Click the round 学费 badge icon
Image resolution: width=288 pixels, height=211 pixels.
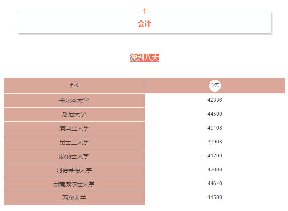pyautogui.click(x=215, y=86)
